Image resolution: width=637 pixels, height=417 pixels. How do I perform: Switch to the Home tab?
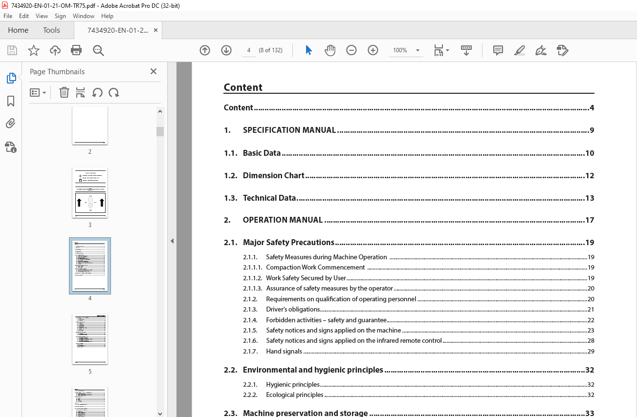coord(18,30)
